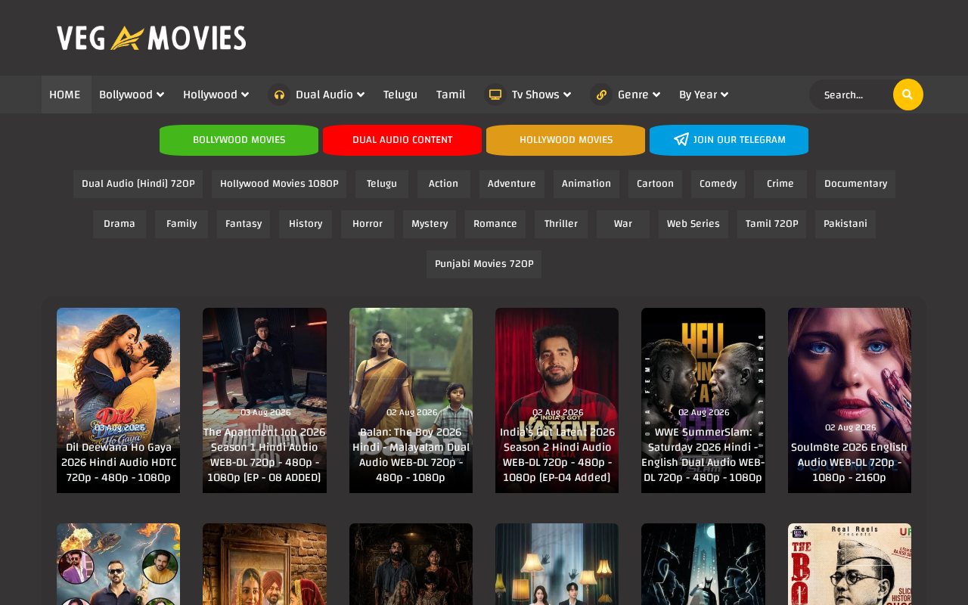Image resolution: width=968 pixels, height=605 pixels.
Task: Select the Crime genre tag
Action: (780, 184)
